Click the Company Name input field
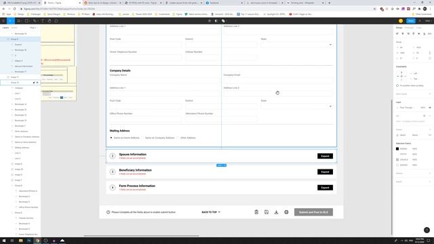 pyautogui.click(x=165, y=80)
